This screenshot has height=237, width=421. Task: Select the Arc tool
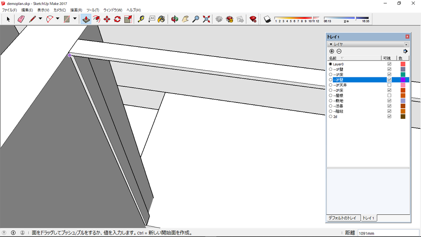[50, 19]
